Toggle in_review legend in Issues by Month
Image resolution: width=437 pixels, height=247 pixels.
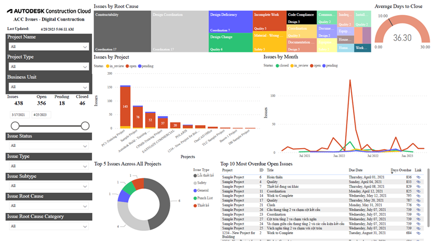[x=299, y=65]
